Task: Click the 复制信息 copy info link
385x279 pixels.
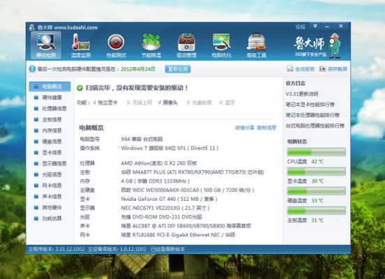Action: click(266, 128)
